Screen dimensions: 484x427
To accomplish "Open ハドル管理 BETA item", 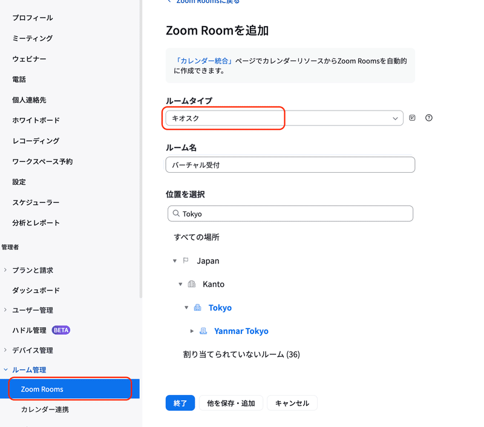I will pyautogui.click(x=41, y=330).
